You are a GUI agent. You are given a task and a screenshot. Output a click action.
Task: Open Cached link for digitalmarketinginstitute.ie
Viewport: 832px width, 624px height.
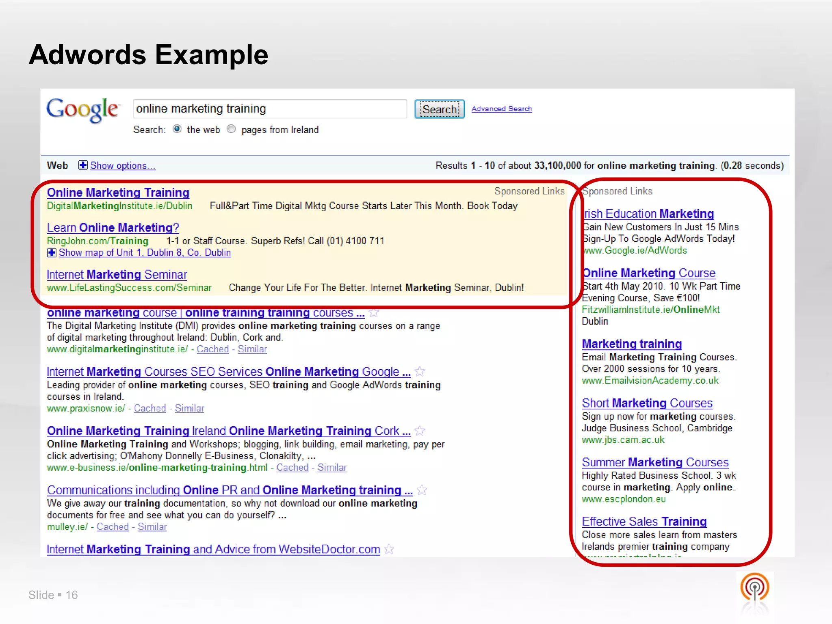tap(213, 349)
